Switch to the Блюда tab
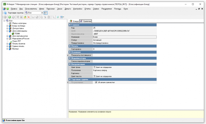The width and height of the screenshot is (206, 124). (x=74, y=21)
